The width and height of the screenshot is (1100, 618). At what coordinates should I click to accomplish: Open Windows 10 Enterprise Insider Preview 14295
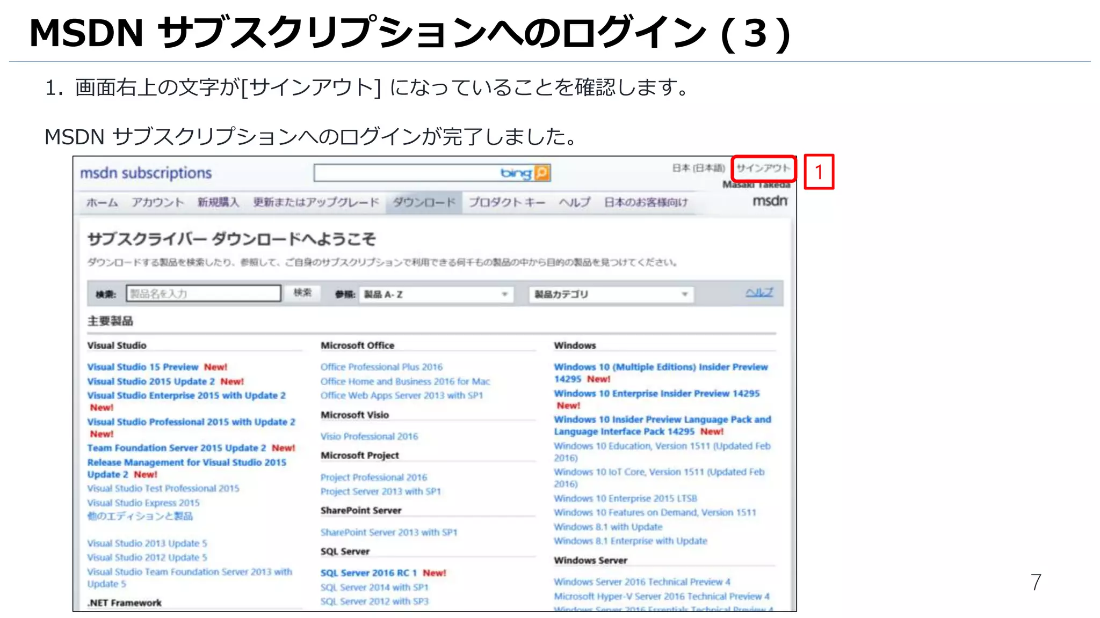click(x=656, y=393)
